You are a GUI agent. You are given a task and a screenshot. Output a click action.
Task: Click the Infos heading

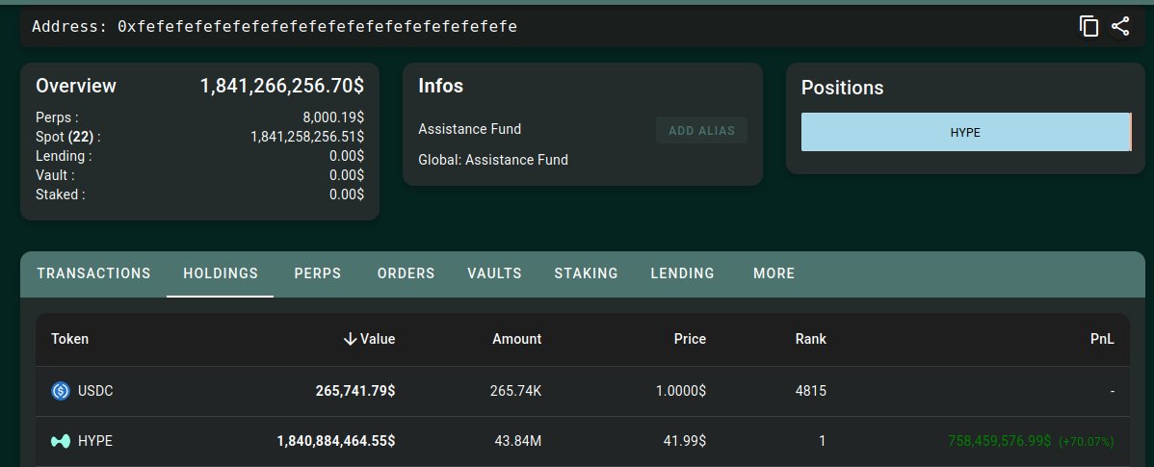coord(441,86)
